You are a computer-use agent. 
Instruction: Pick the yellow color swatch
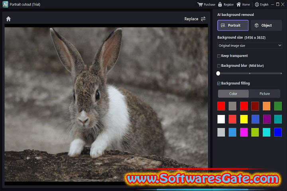pyautogui.click(x=244, y=119)
